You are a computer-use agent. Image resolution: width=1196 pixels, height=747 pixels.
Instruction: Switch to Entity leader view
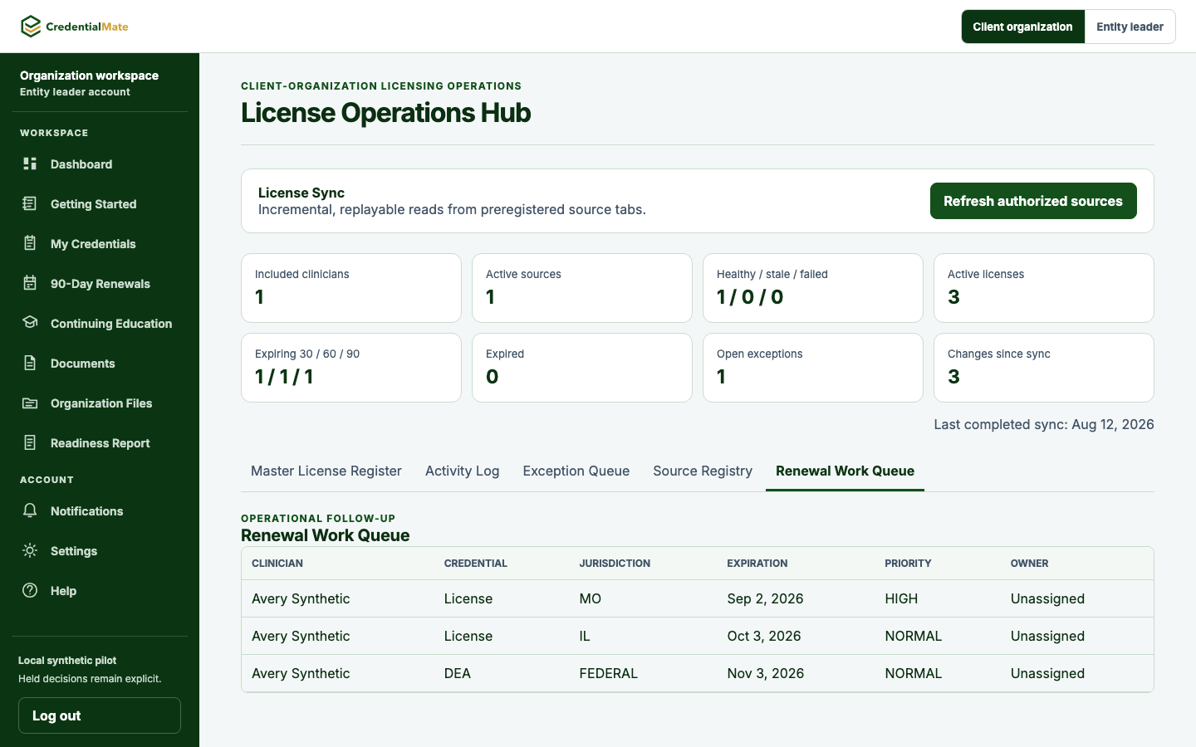[1130, 27]
